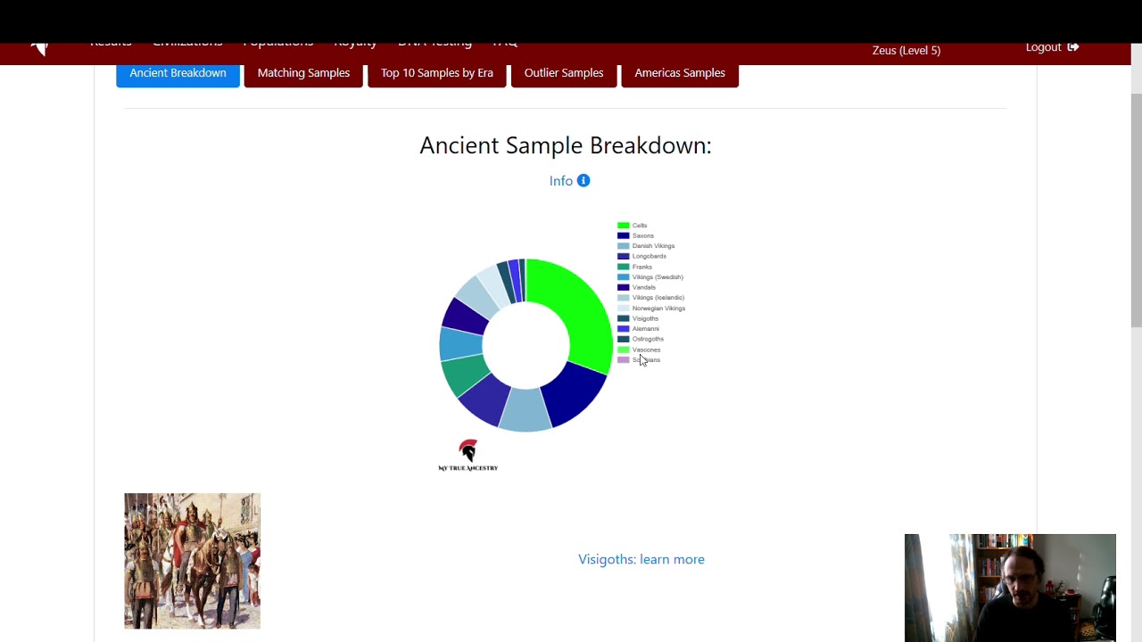Open Top 10 Samples by Era tab
This screenshot has width=1142, height=642.
tap(437, 73)
